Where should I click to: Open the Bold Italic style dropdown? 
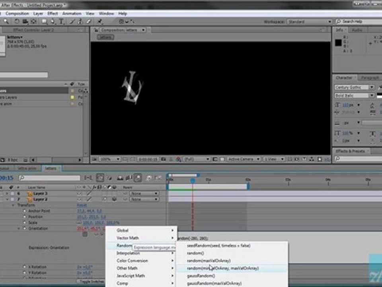point(354,95)
